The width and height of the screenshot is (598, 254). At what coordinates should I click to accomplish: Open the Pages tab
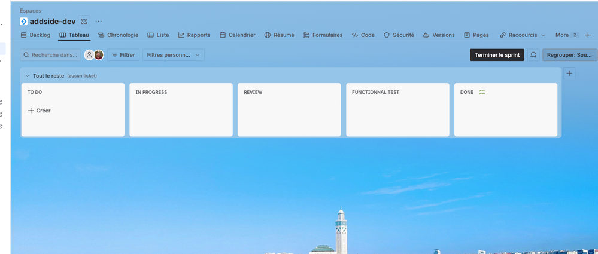tap(476, 35)
